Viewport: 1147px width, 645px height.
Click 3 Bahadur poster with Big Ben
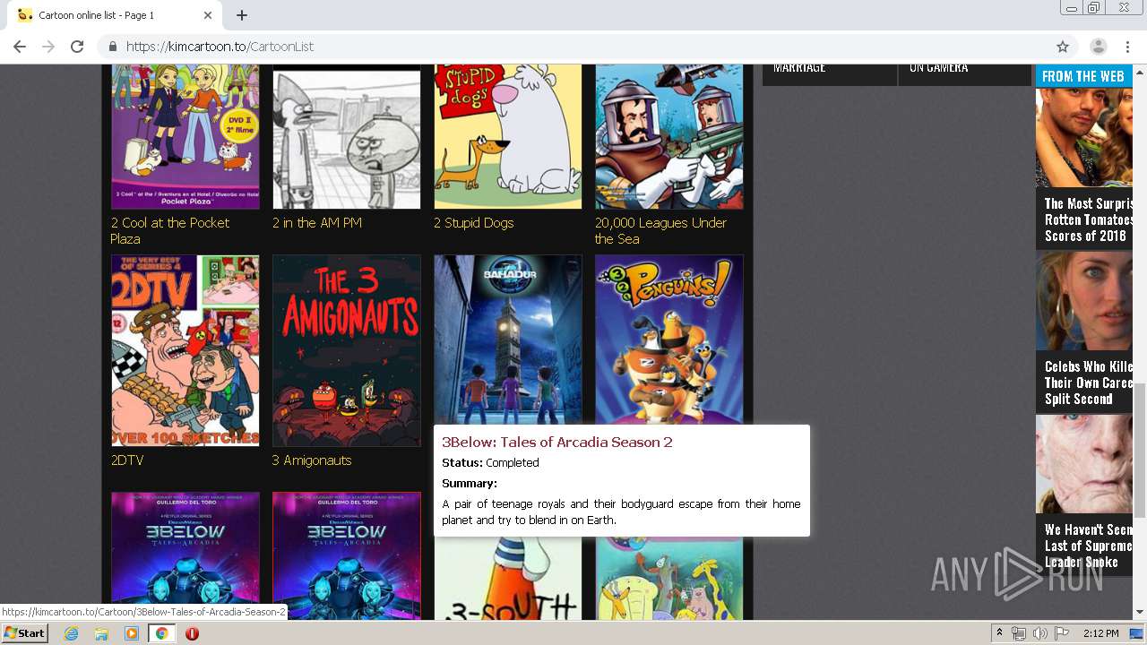point(508,340)
